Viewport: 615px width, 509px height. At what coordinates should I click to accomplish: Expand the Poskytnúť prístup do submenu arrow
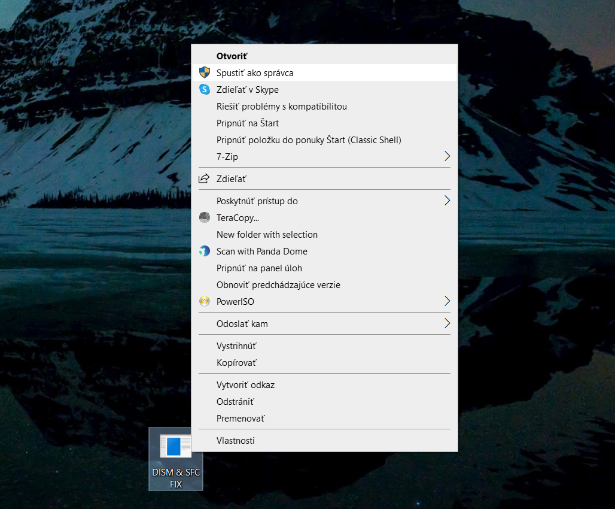[446, 201]
